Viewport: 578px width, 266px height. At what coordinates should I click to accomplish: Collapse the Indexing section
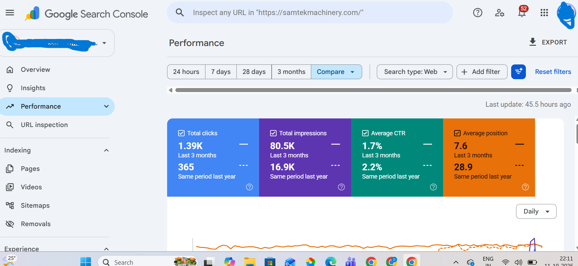click(x=106, y=150)
